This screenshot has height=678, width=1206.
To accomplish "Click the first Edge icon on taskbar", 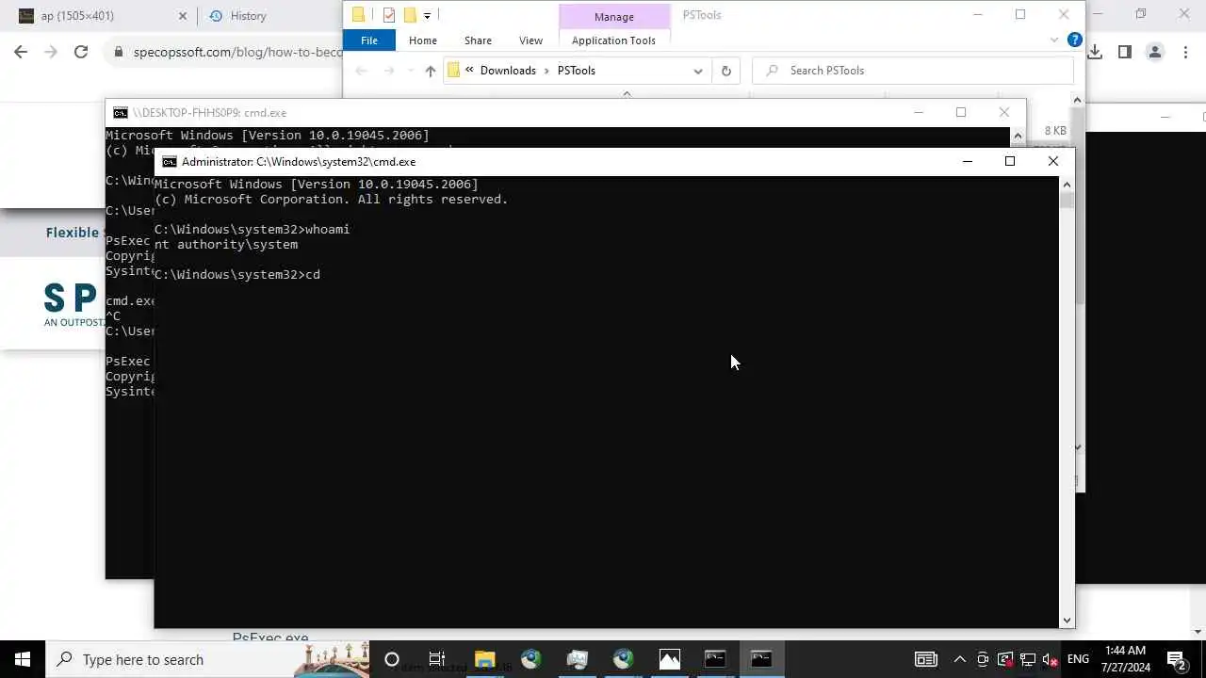I will [530, 659].
